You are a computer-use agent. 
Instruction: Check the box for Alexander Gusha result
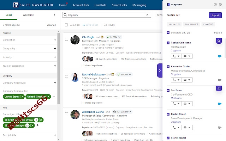[66, 114]
